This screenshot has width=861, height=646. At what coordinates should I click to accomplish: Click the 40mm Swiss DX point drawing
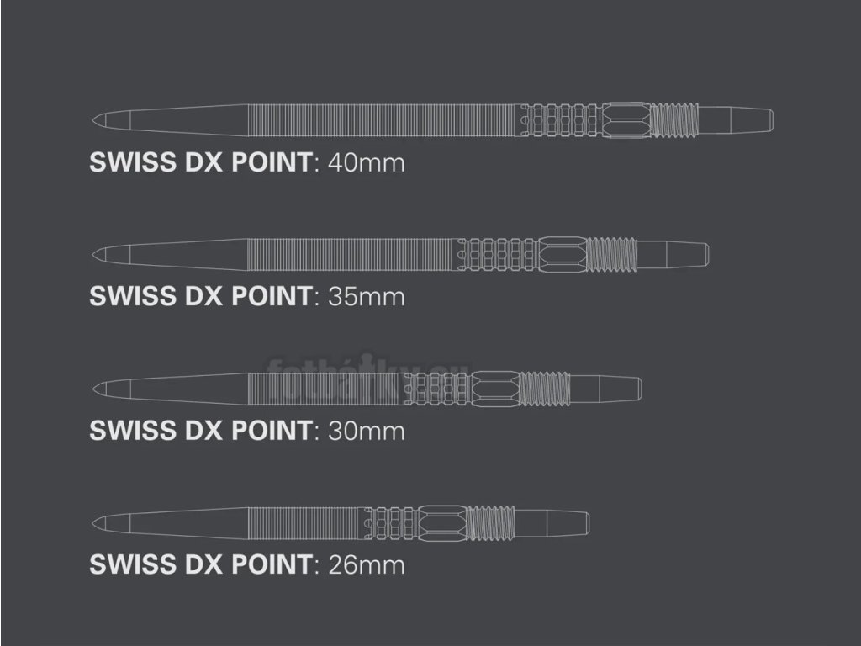[x=431, y=120]
